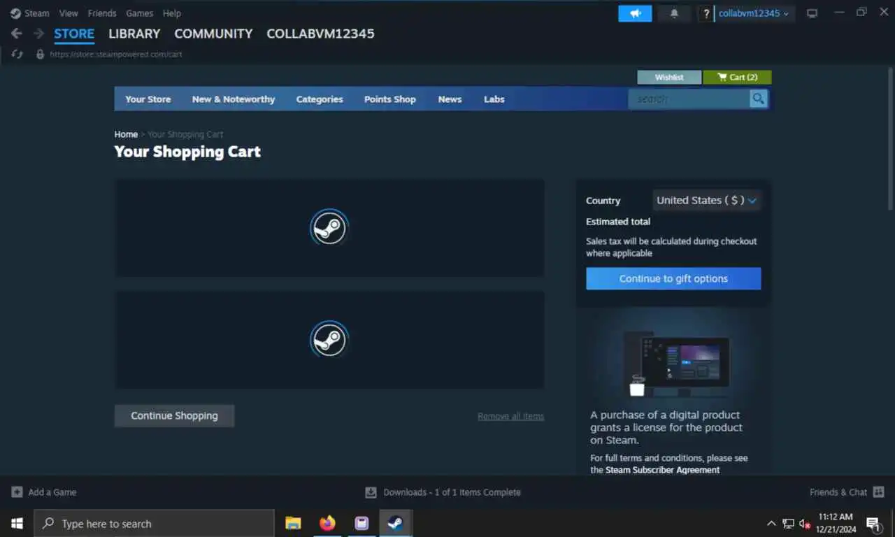Click the network tray icon
Screen dimensions: 895x537
coord(788,523)
